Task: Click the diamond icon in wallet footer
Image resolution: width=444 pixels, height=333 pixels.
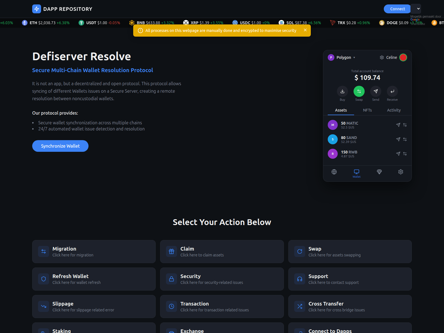Action: tap(379, 172)
